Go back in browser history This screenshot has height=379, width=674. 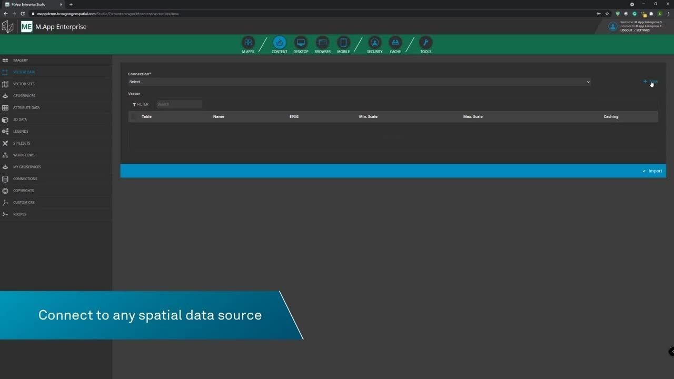pyautogui.click(x=6, y=14)
